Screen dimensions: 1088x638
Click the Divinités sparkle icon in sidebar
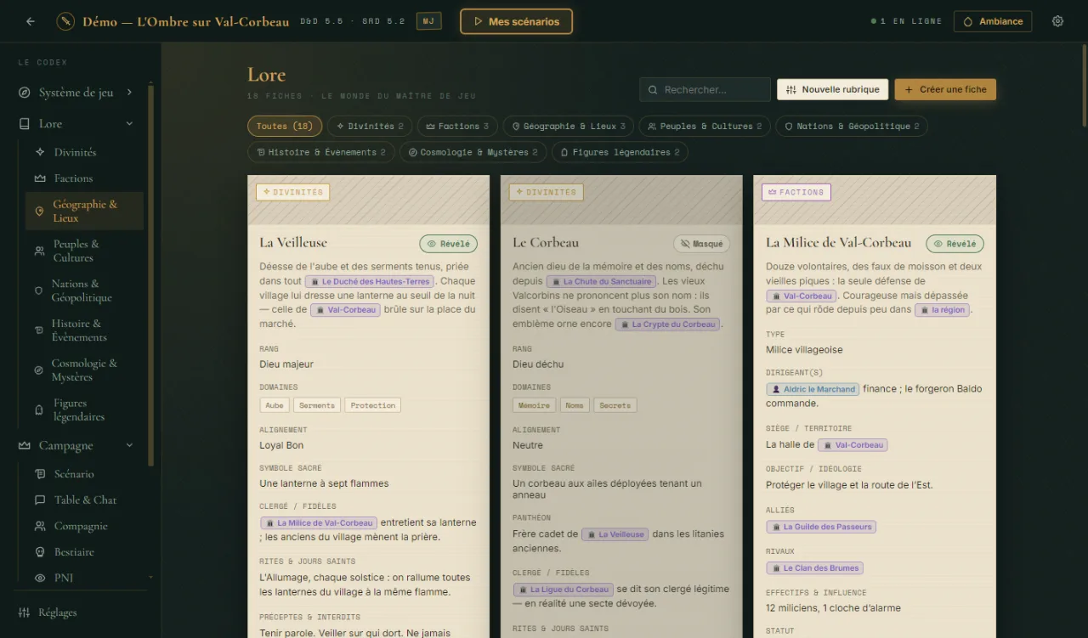coord(39,152)
